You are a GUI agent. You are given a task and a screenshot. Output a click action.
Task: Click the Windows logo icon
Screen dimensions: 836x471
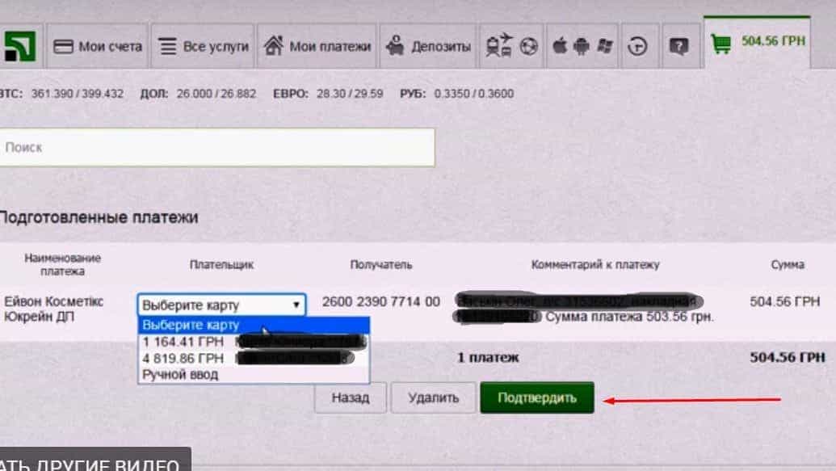point(605,46)
